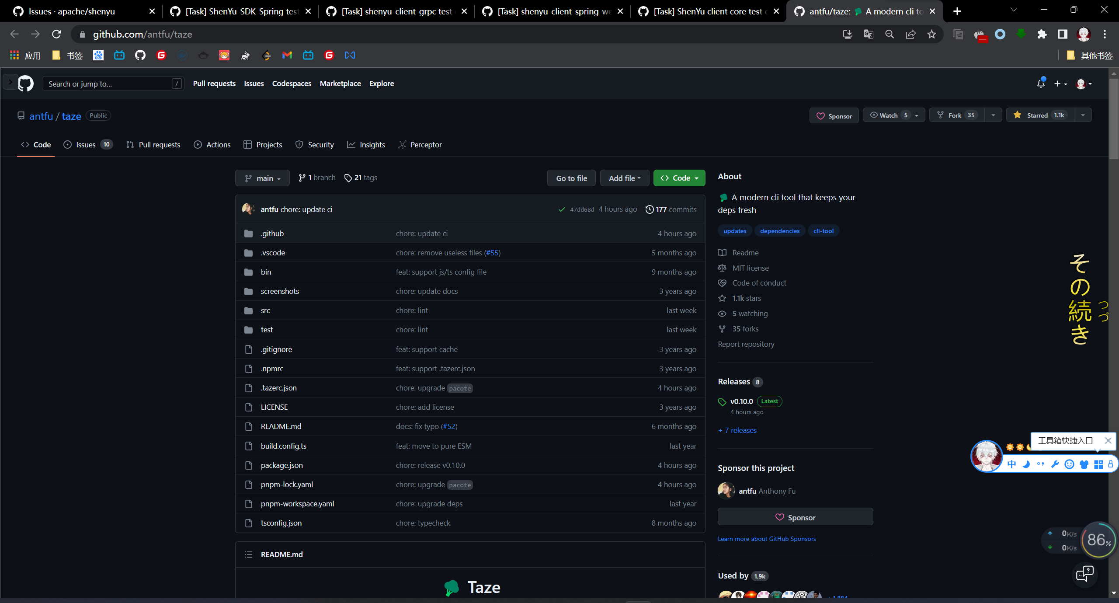Image resolution: width=1119 pixels, height=603 pixels.
Task: Click the GitHub Octocat logo
Action: [x=26, y=84]
